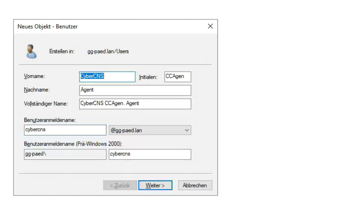Image resolution: width=340 pixels, height=213 pixels.
Task: Click the Vollständiger Name label
Action: (46, 104)
